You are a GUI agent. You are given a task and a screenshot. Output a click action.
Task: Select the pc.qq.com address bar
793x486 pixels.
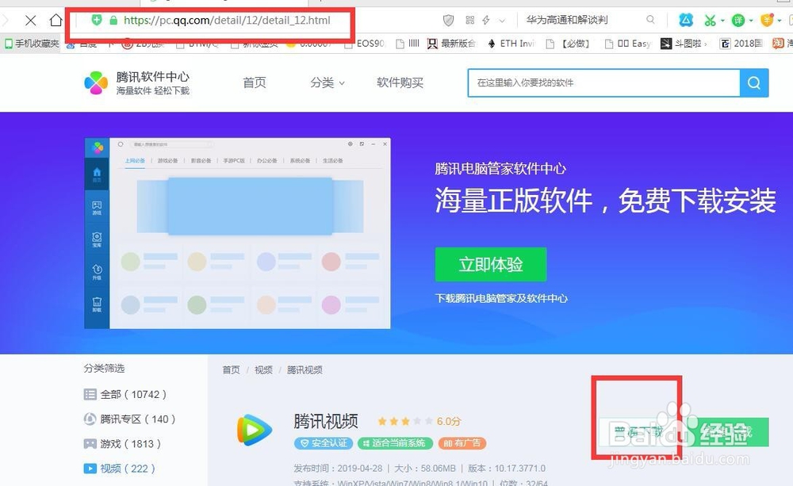click(227, 21)
